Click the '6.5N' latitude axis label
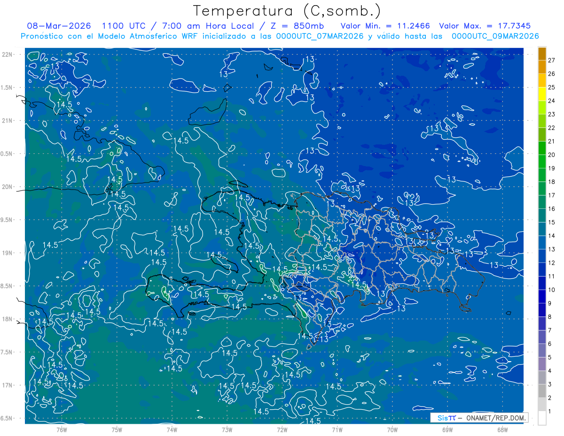Image resolution: width=564 pixels, height=436 pixels. pyautogui.click(x=7, y=419)
